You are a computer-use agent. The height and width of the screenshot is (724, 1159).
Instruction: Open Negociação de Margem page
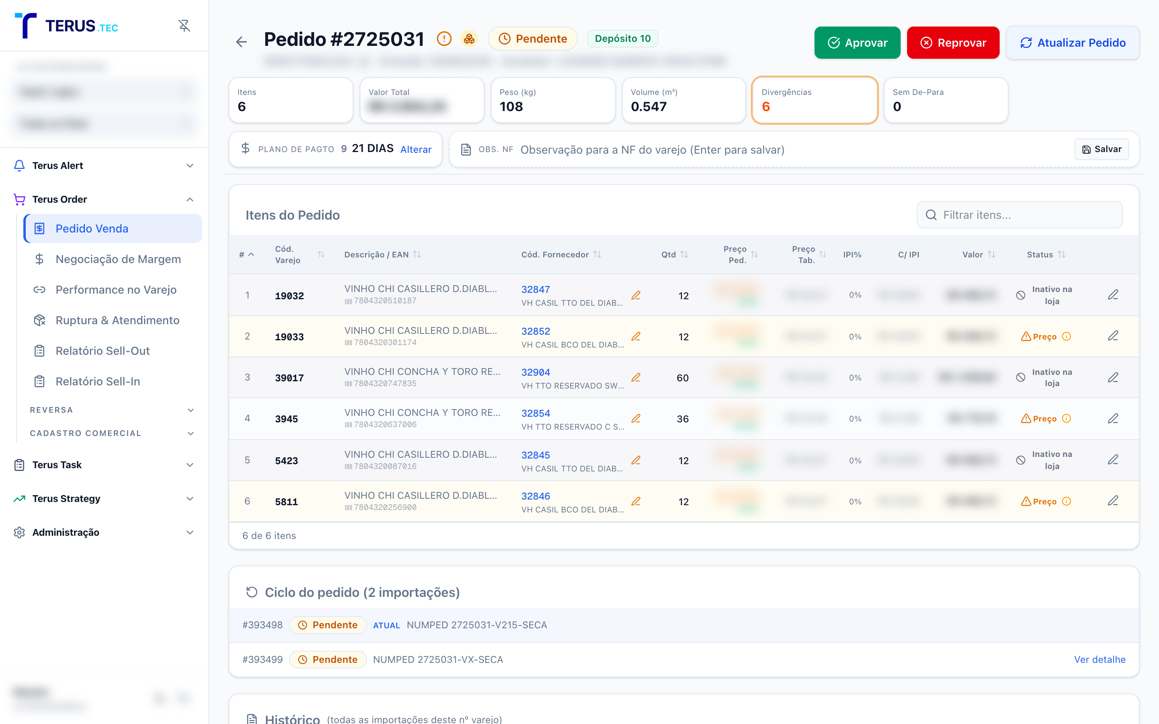113,259
